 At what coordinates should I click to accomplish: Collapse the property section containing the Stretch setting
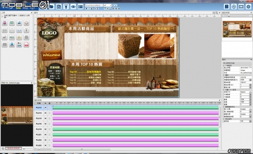click(224, 90)
